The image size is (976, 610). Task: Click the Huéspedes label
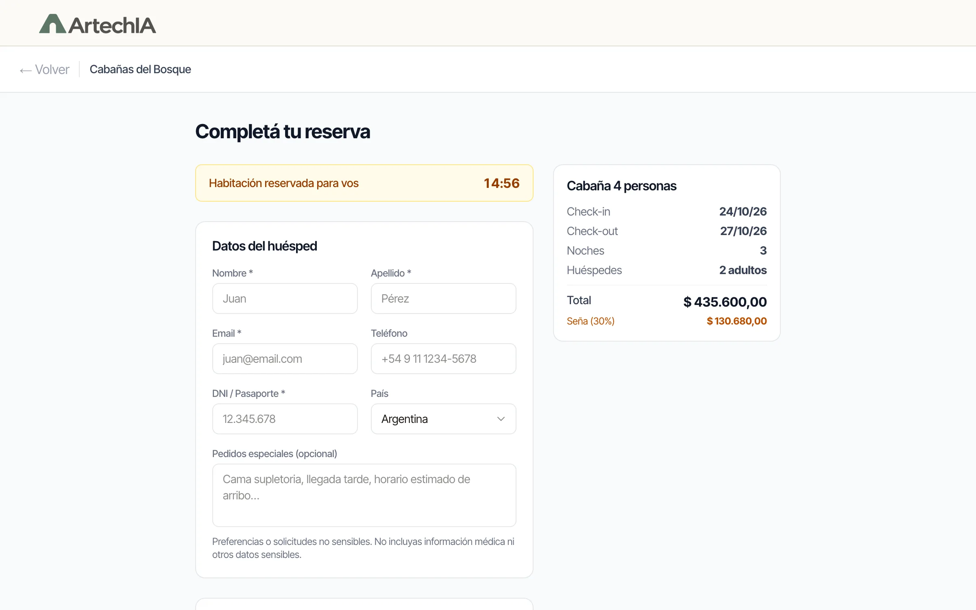(594, 270)
